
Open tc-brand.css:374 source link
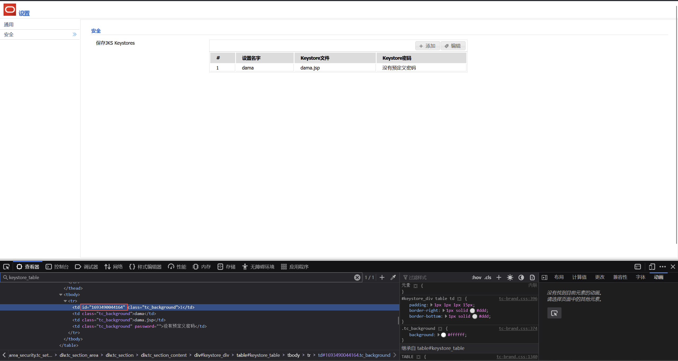pos(518,328)
